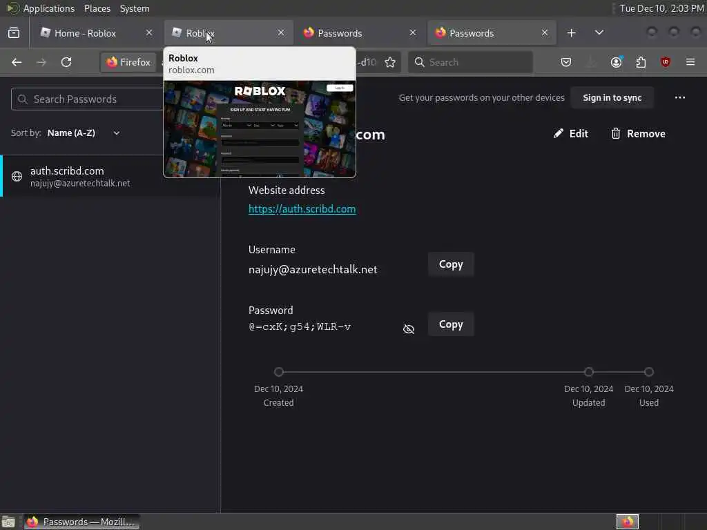Screen dimensions: 707x530
Task: Close the active Passwords tab
Action: pyautogui.click(x=545, y=33)
